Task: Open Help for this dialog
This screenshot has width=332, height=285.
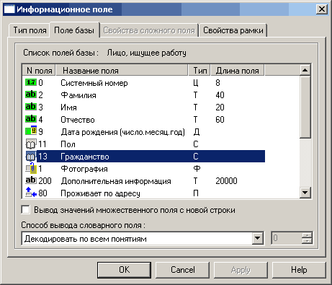Action: (299, 270)
